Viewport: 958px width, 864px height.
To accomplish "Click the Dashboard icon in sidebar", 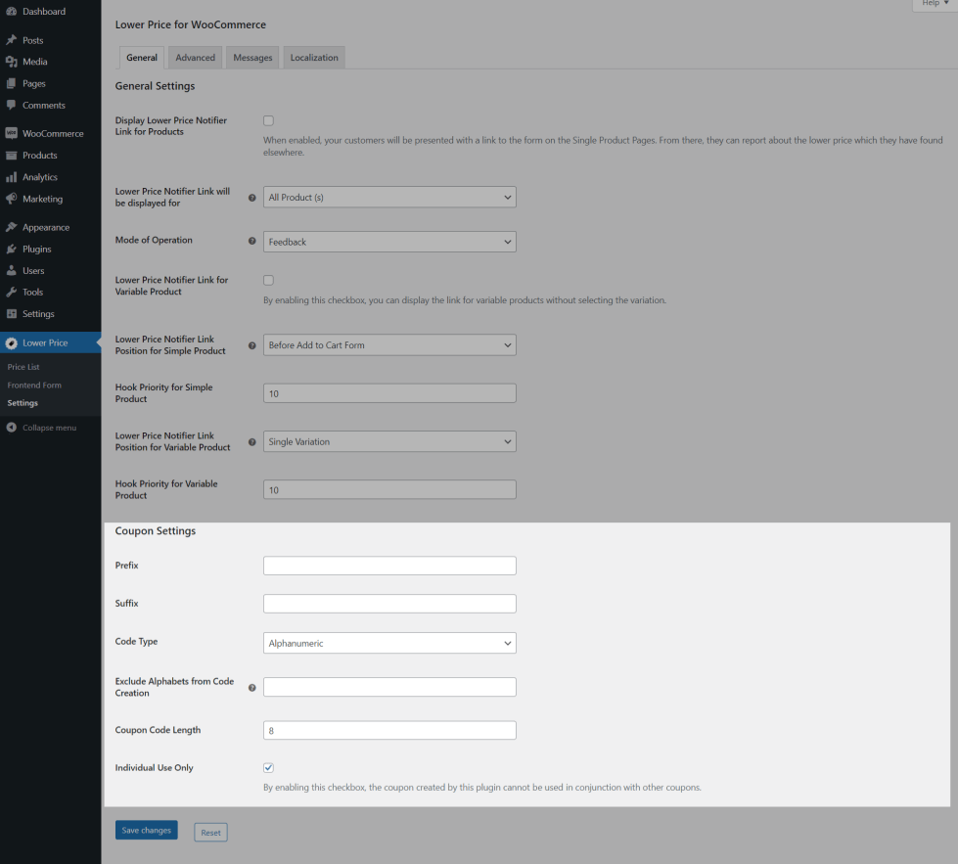I will pyautogui.click(x=11, y=11).
